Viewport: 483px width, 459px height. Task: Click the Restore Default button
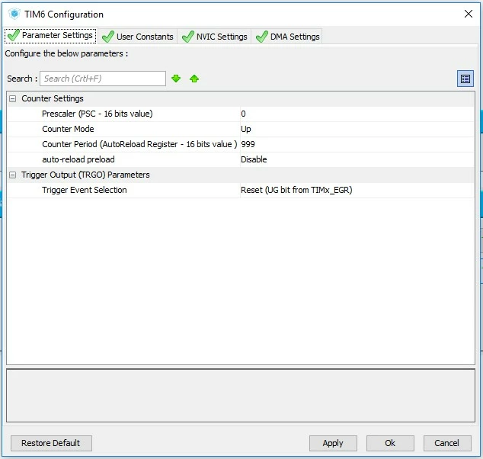point(51,443)
